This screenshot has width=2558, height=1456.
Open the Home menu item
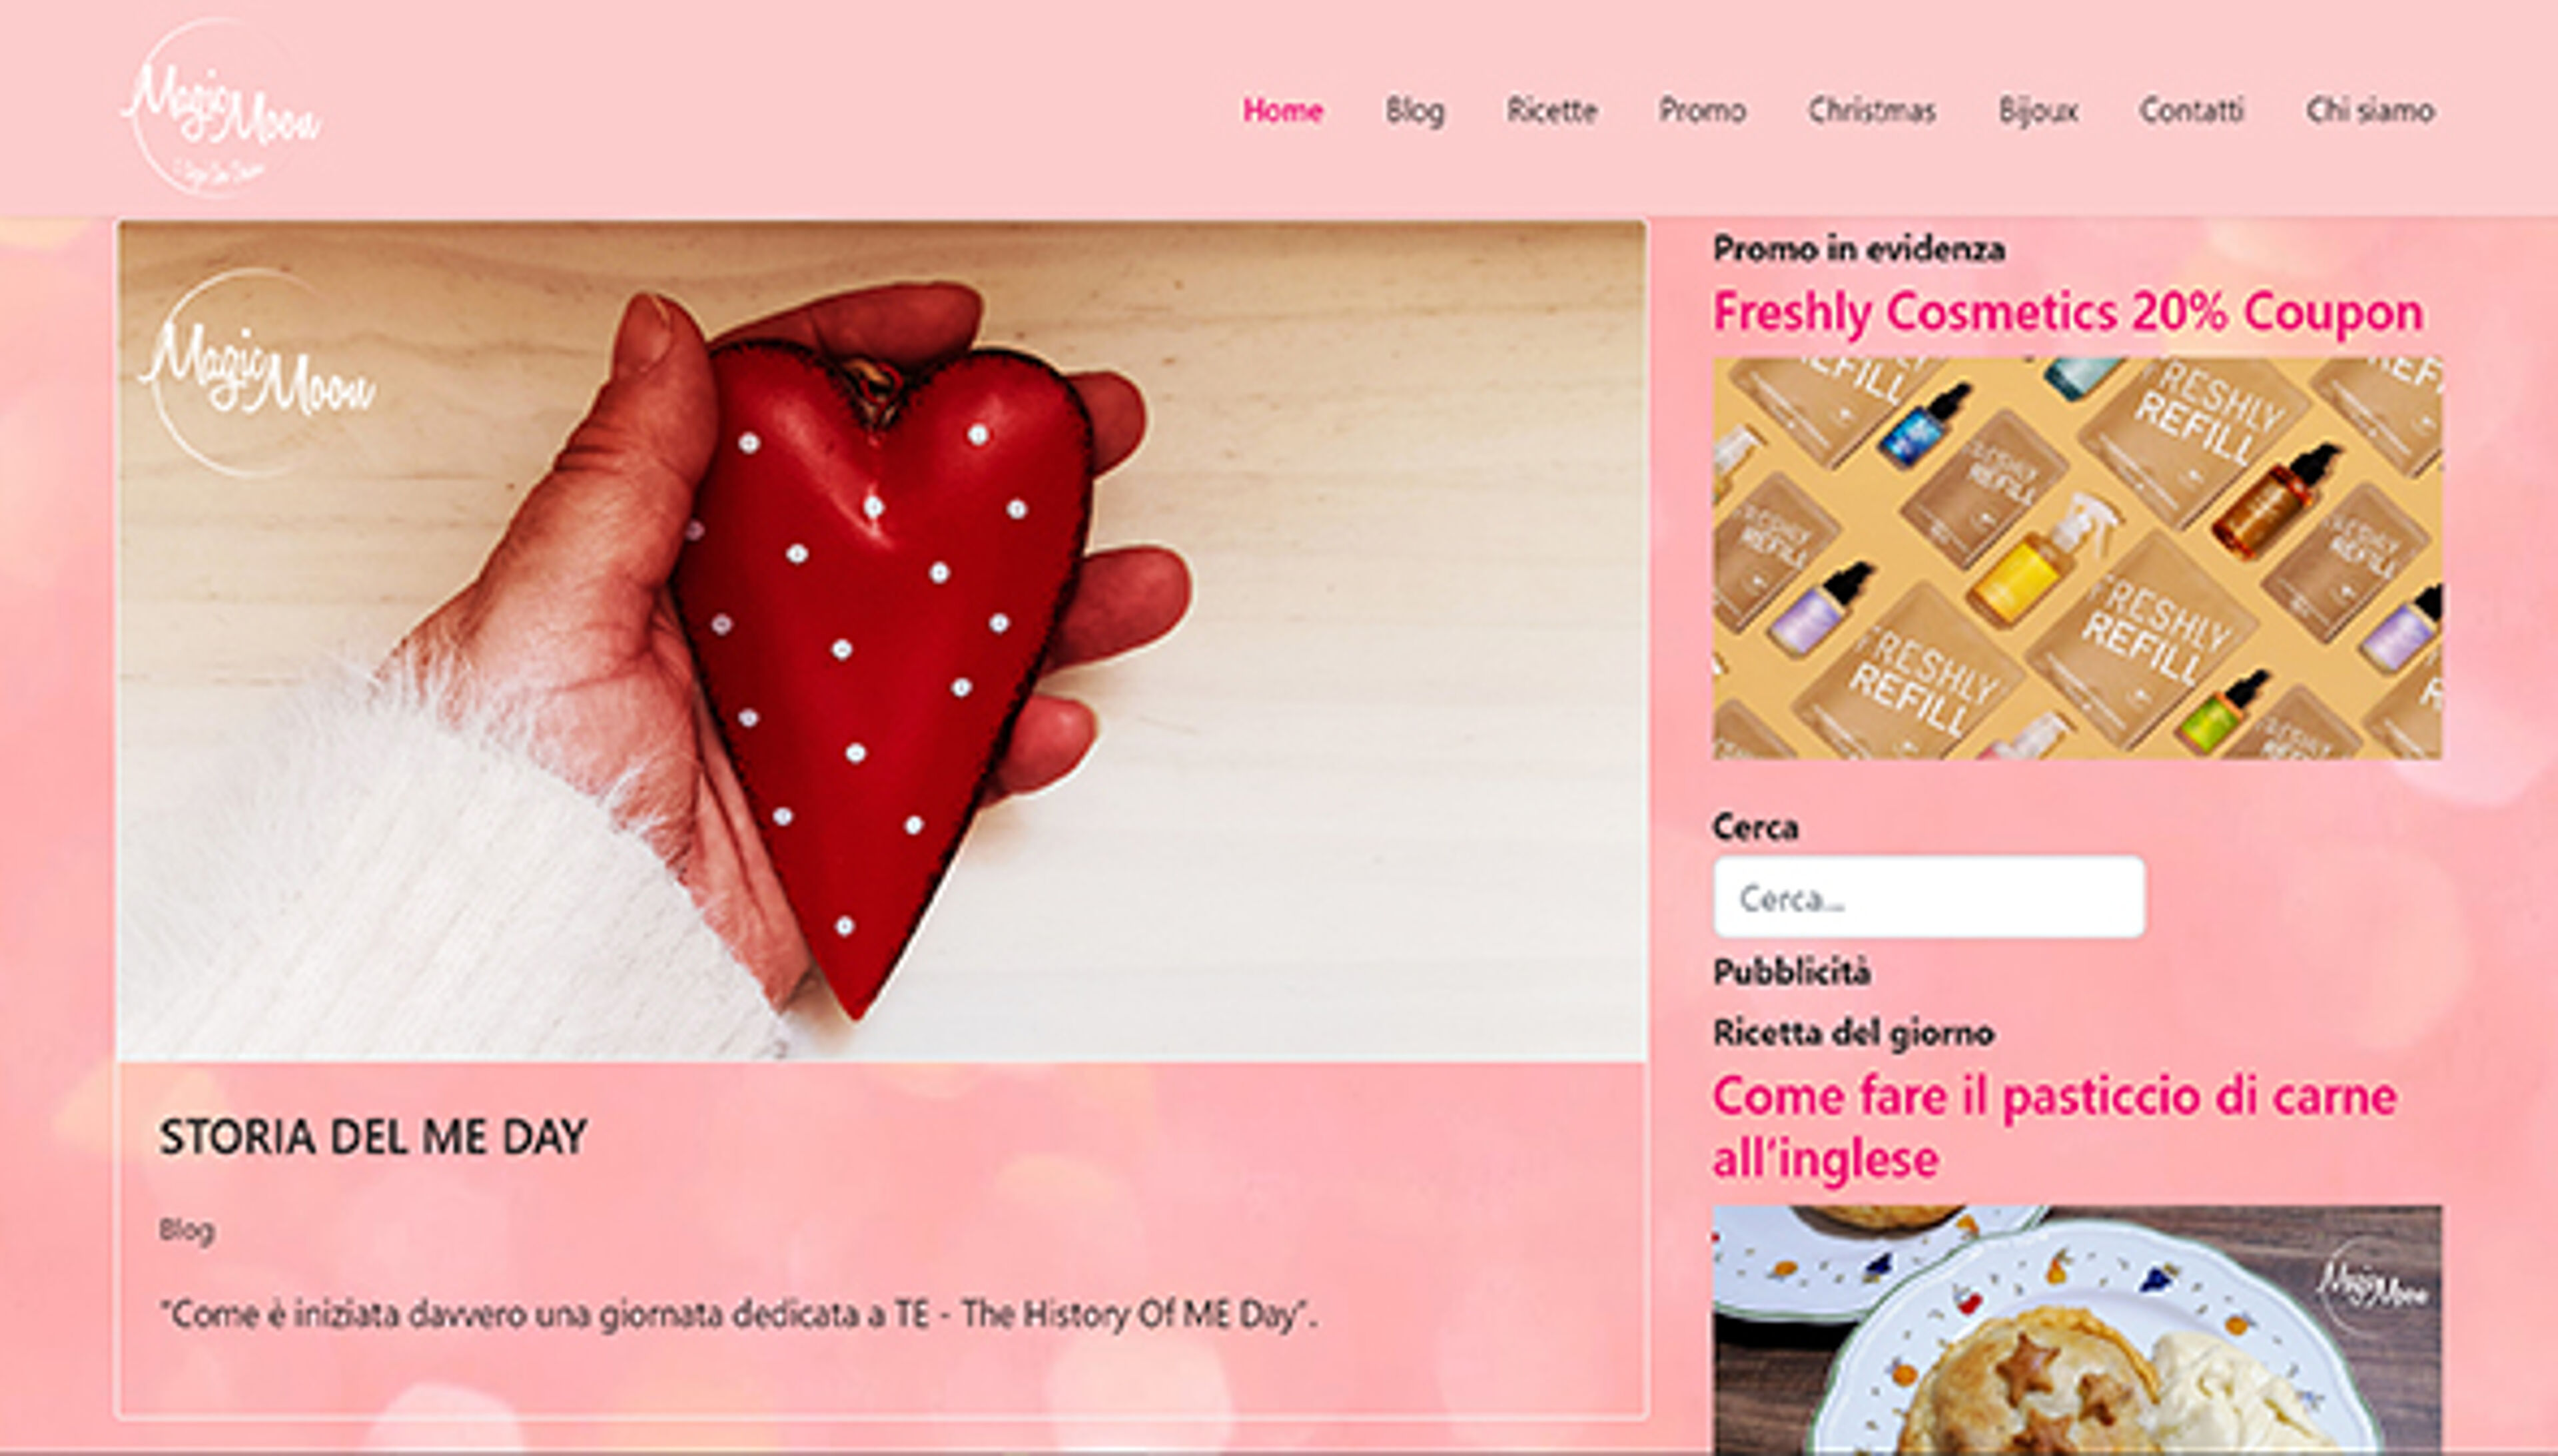point(1283,110)
